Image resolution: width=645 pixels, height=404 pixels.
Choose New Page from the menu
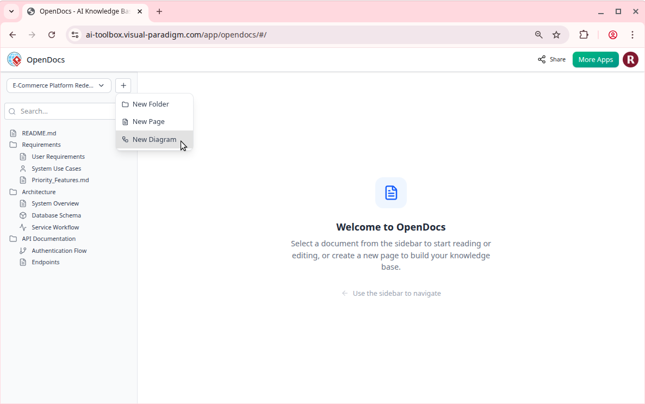point(148,122)
